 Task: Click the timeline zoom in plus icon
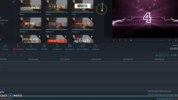168,55
